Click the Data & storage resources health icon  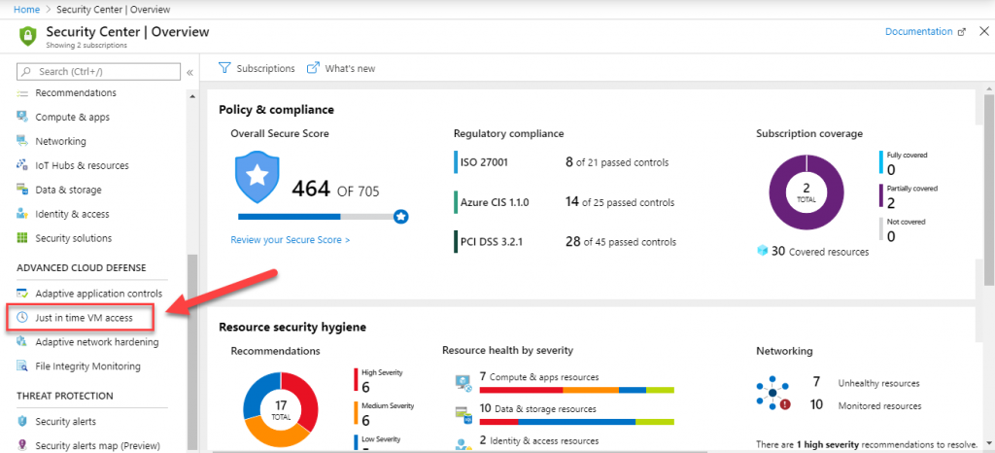[x=463, y=414]
